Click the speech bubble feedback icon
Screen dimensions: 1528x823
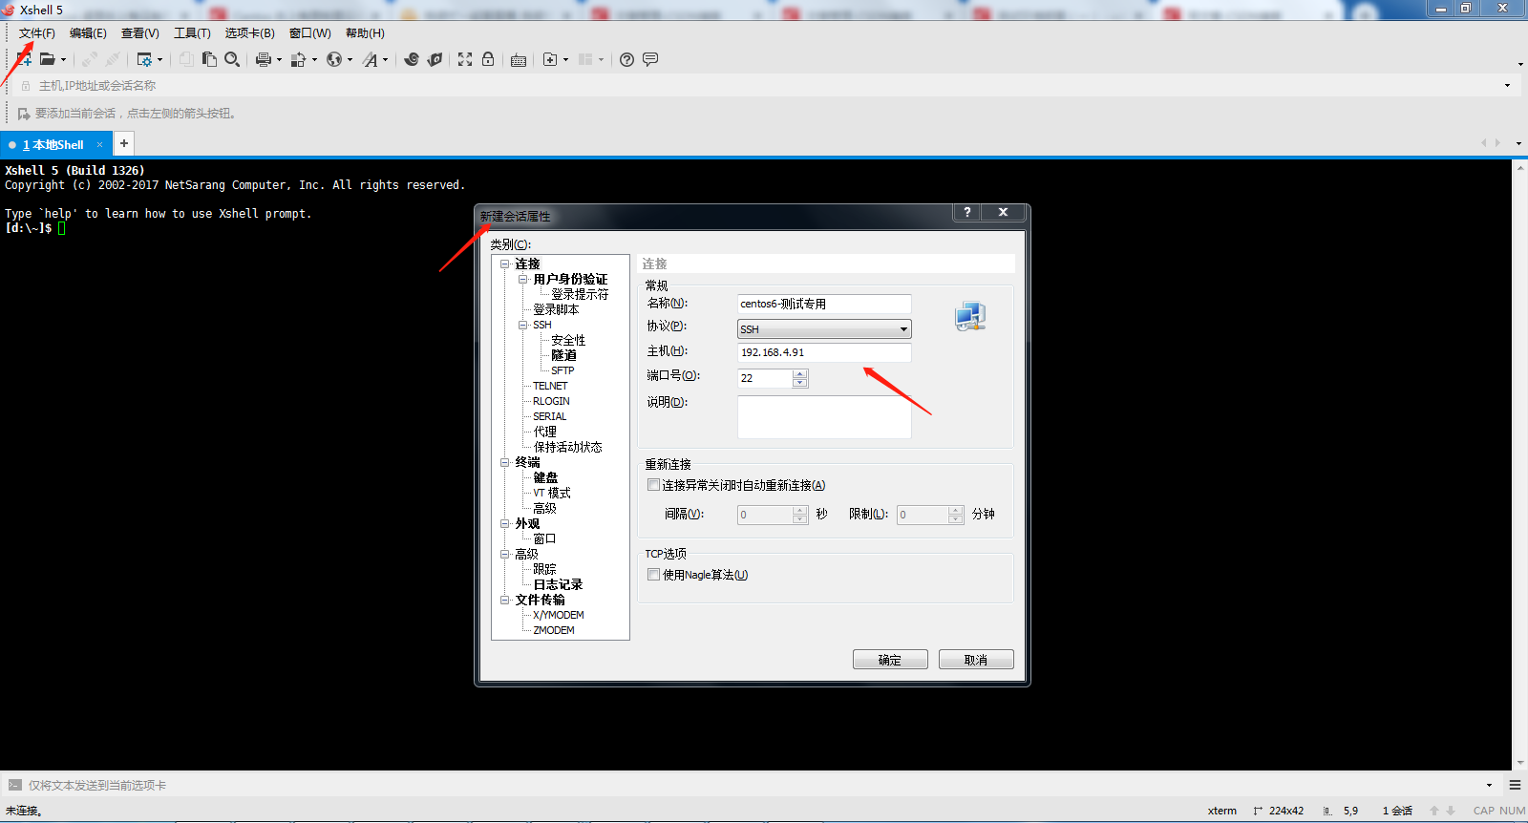click(x=650, y=59)
